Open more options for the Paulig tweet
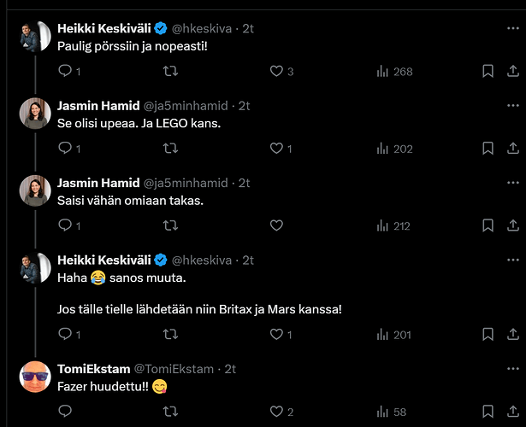This screenshot has height=427, width=526. click(x=513, y=28)
